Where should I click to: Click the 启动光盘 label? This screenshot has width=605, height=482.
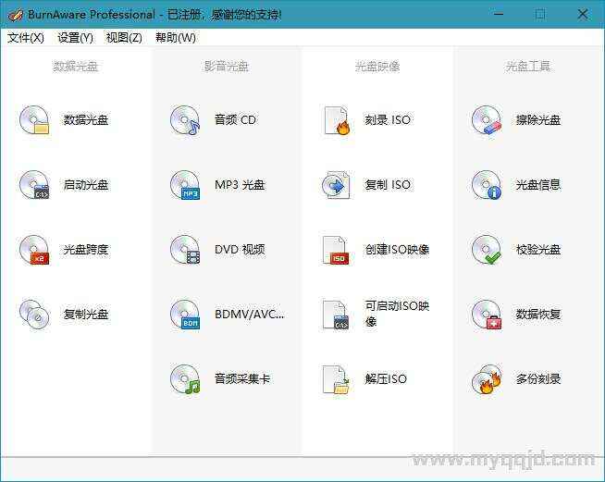tap(86, 185)
